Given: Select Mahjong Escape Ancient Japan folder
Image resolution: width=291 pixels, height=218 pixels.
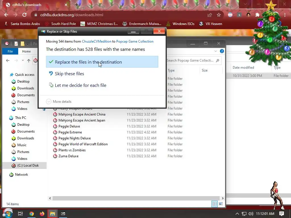Looking at the screenshot, I should pyautogui.click(x=82, y=120).
